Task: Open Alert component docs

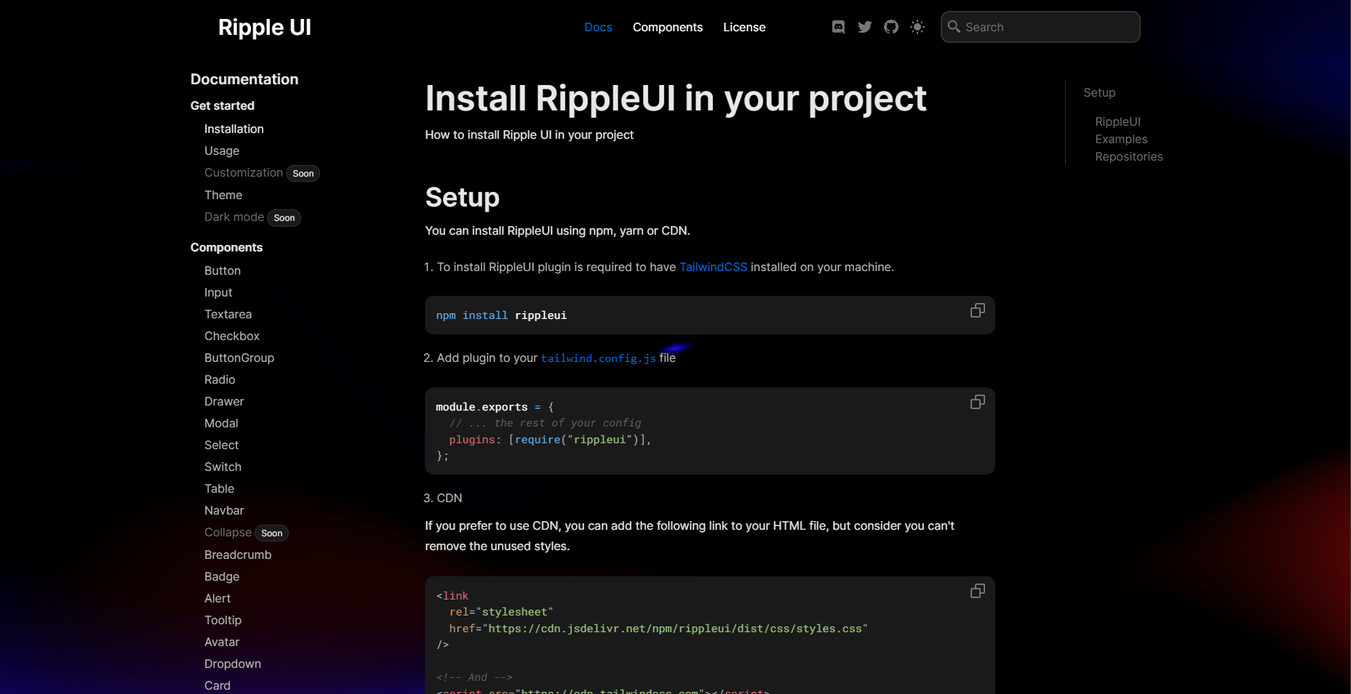Action: [217, 598]
